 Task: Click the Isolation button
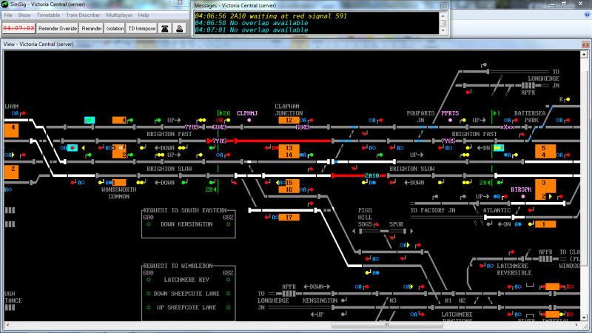point(115,28)
